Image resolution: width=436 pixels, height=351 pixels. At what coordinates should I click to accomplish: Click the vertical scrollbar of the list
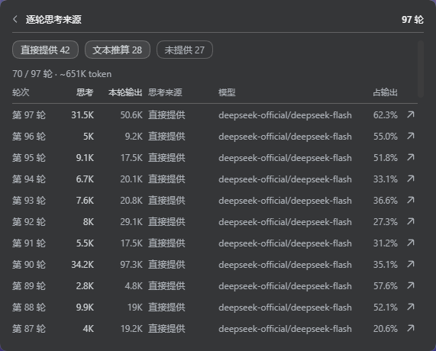[421, 69]
